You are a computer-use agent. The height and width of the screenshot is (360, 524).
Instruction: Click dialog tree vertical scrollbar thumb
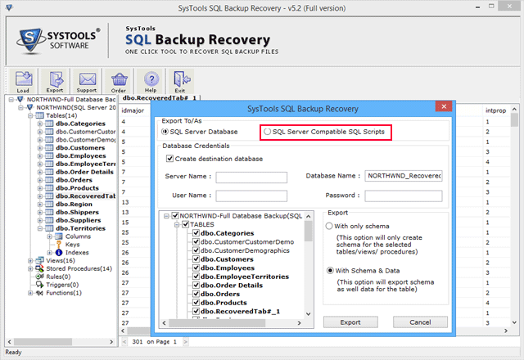[309, 231]
